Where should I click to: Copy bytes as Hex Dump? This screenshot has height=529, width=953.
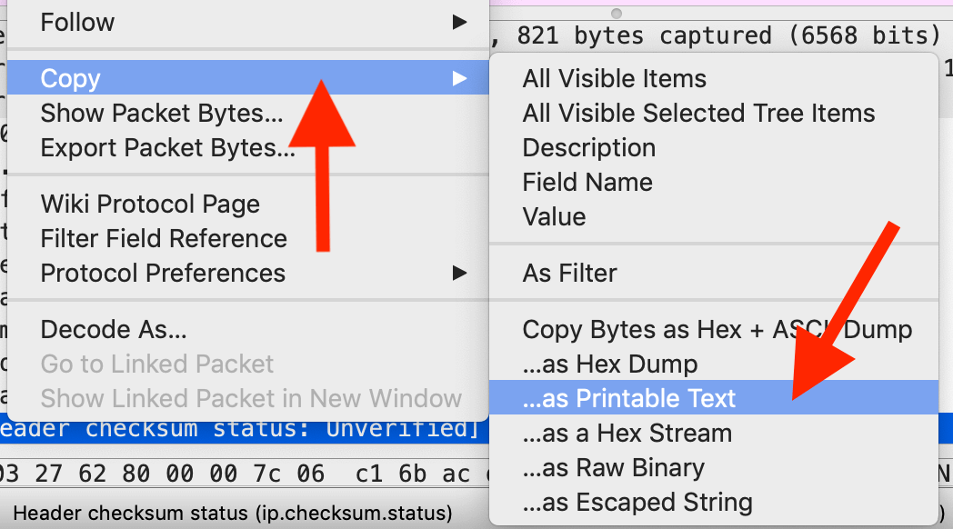pyautogui.click(x=609, y=364)
